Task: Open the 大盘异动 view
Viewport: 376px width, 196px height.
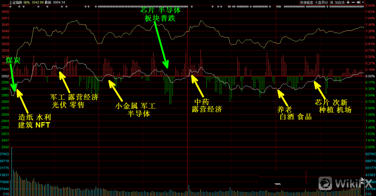Action: (x=322, y=2)
